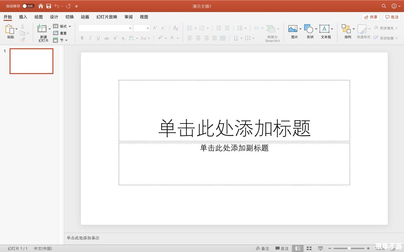Toggle the AutoSave (自动保存) switch

[28, 6]
